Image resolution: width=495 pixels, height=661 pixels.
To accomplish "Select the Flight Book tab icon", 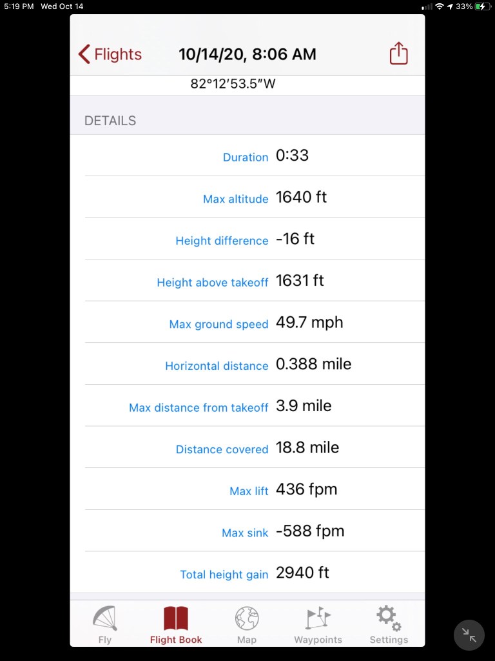I will tap(176, 618).
